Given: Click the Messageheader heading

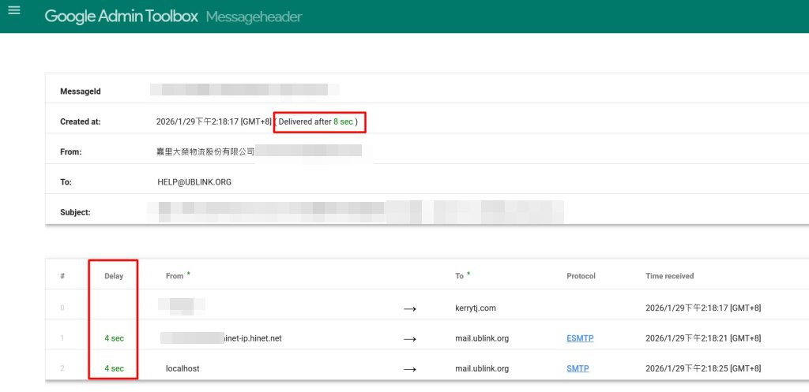Looking at the screenshot, I should 254,17.
